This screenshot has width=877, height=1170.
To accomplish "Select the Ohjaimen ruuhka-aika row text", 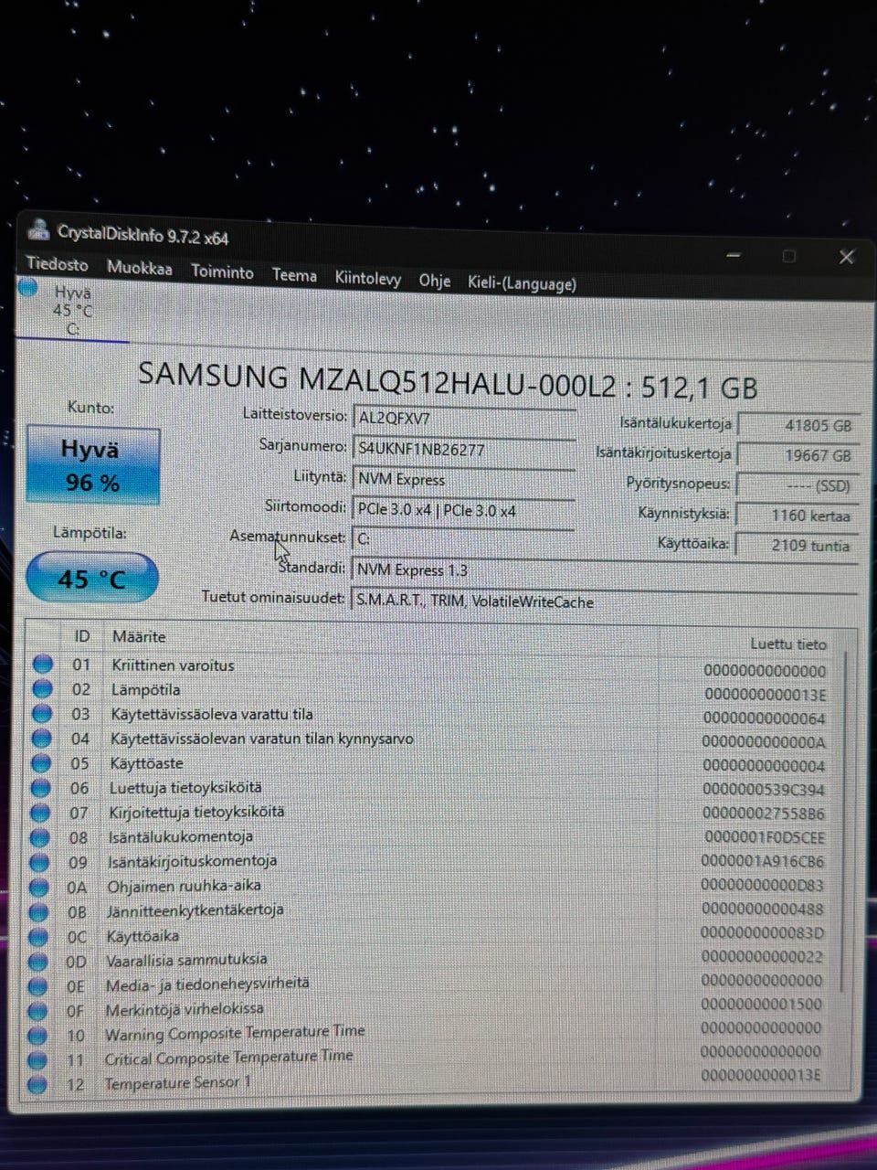I will pos(184,885).
